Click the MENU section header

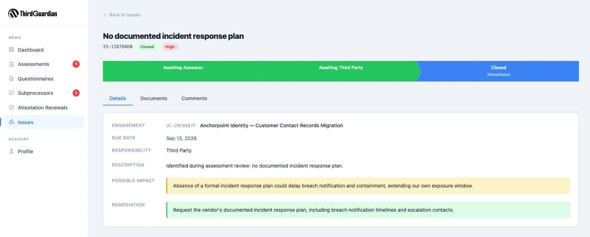pyautogui.click(x=15, y=38)
